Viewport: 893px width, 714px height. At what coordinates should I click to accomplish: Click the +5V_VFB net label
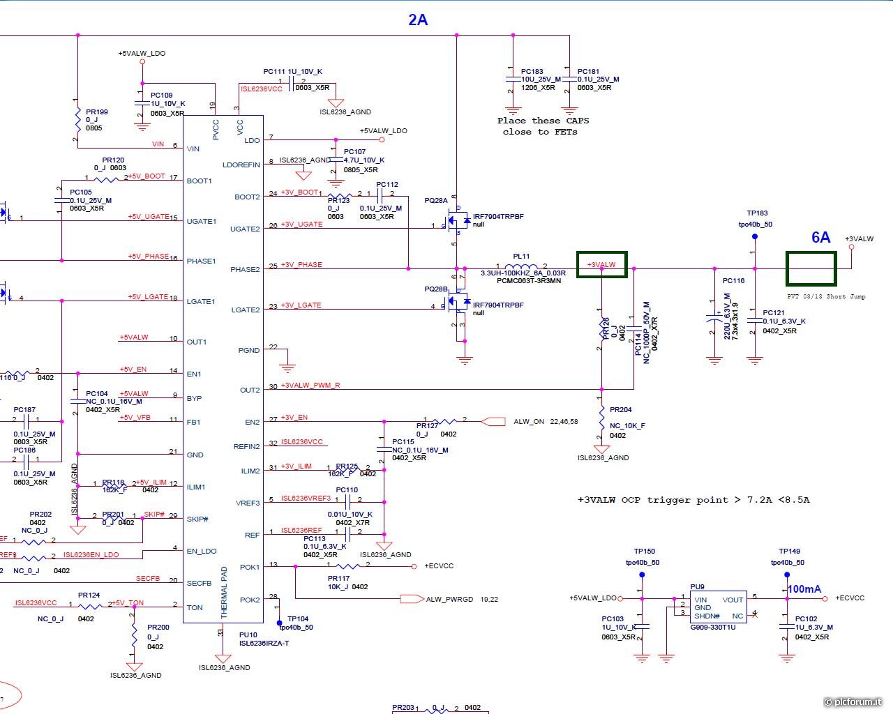(135, 418)
